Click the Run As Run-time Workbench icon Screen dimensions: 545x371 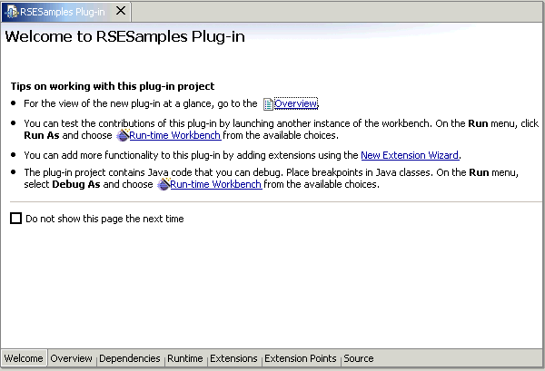tap(123, 136)
